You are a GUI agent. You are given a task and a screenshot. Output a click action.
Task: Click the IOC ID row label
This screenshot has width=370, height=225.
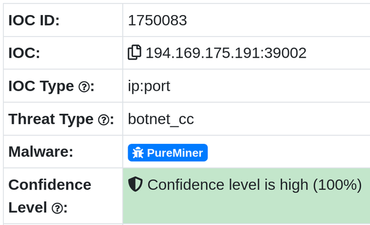[x=34, y=20]
